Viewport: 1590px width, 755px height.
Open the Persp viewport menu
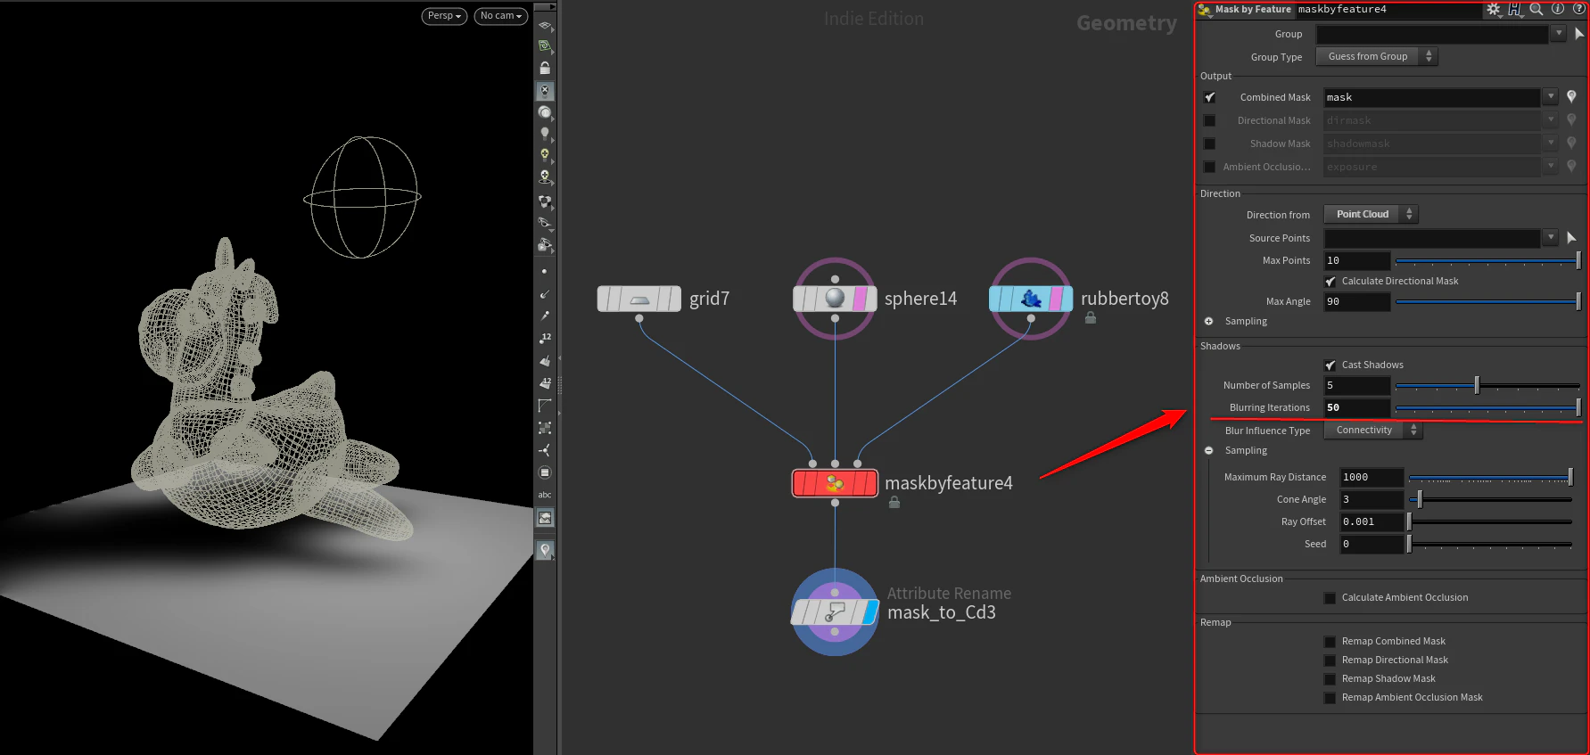[x=444, y=16]
